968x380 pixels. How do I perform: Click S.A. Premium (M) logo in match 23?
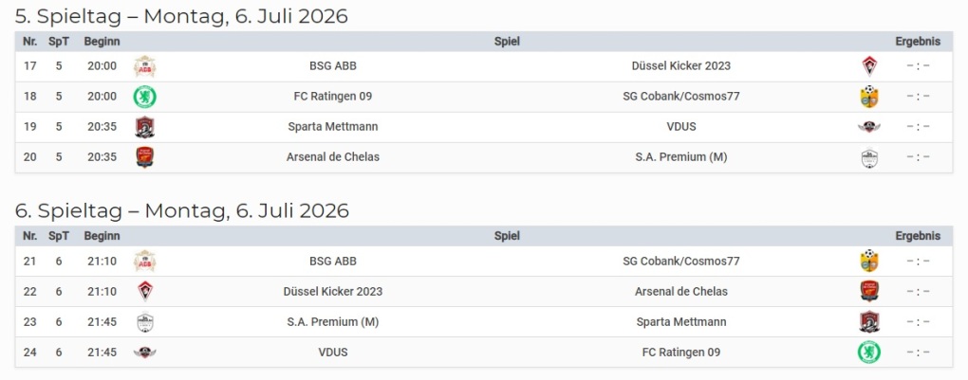coord(145,322)
